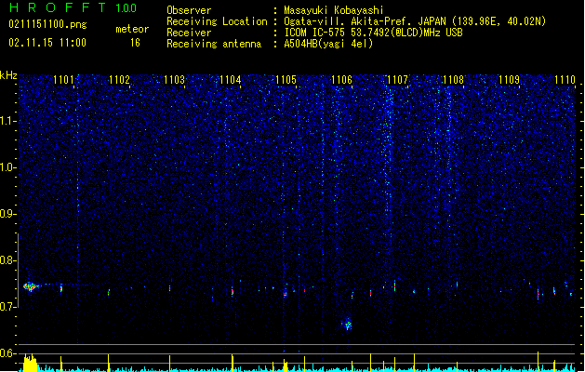Click the 1103 time marker

174,80
